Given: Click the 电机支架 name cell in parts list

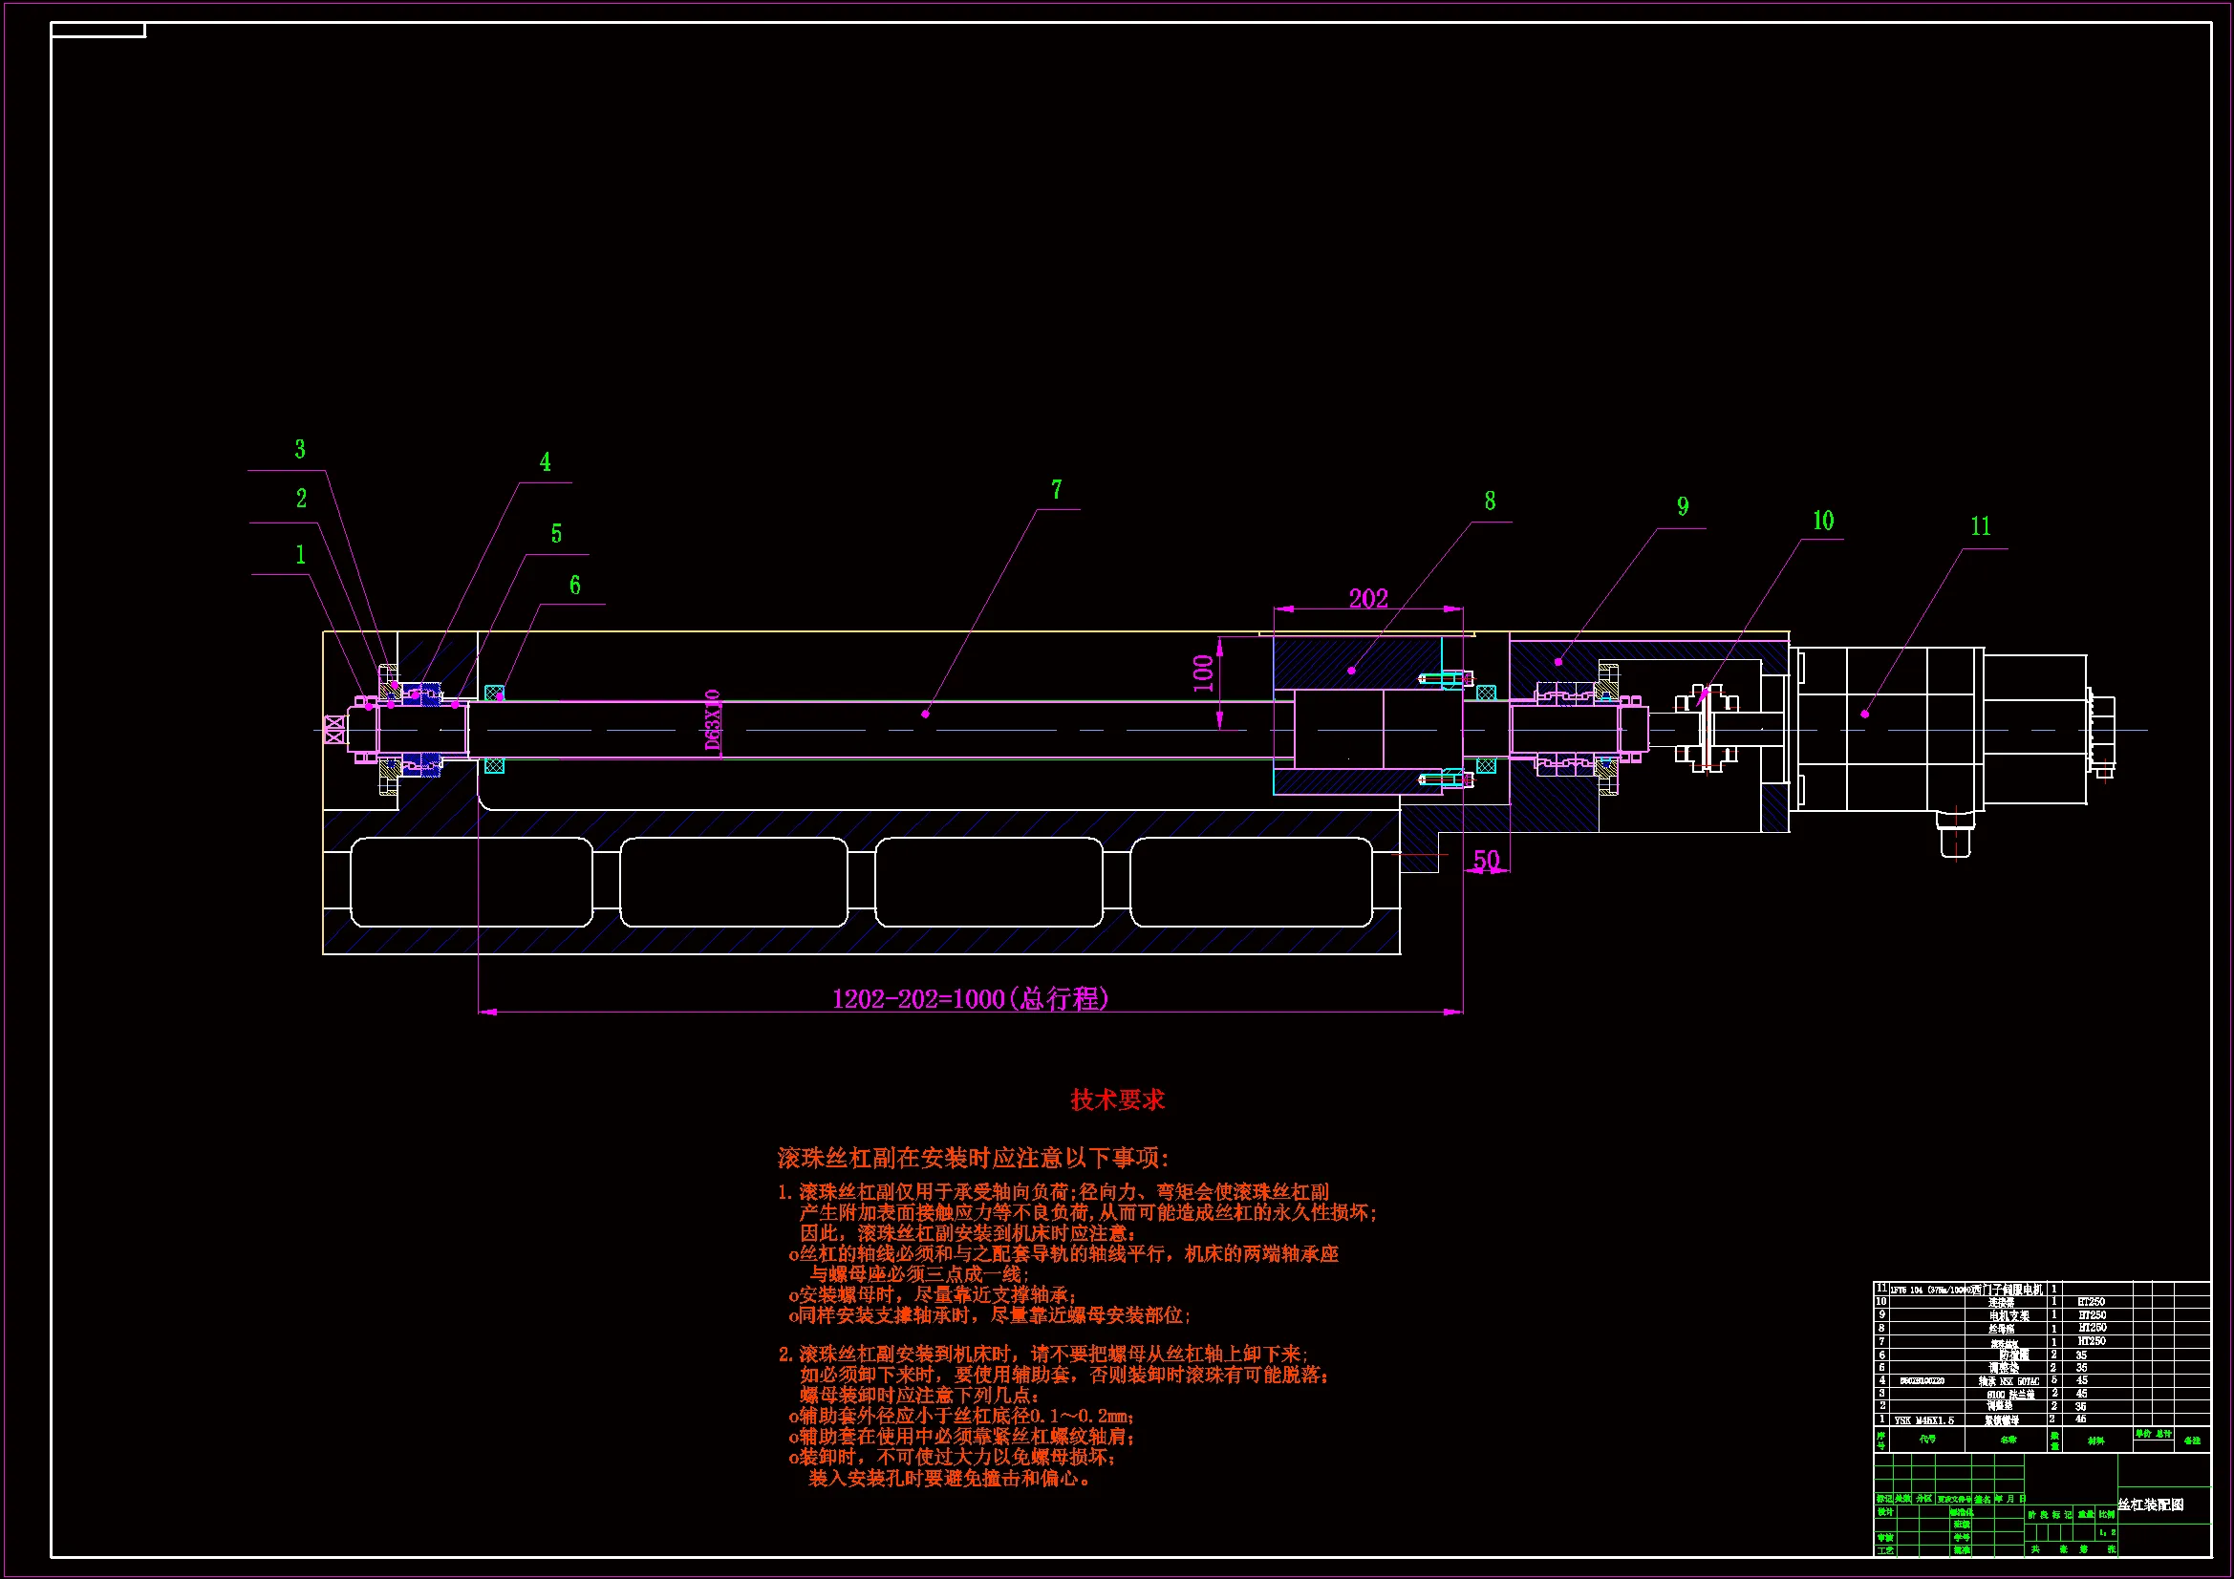Looking at the screenshot, I should click(2008, 1315).
